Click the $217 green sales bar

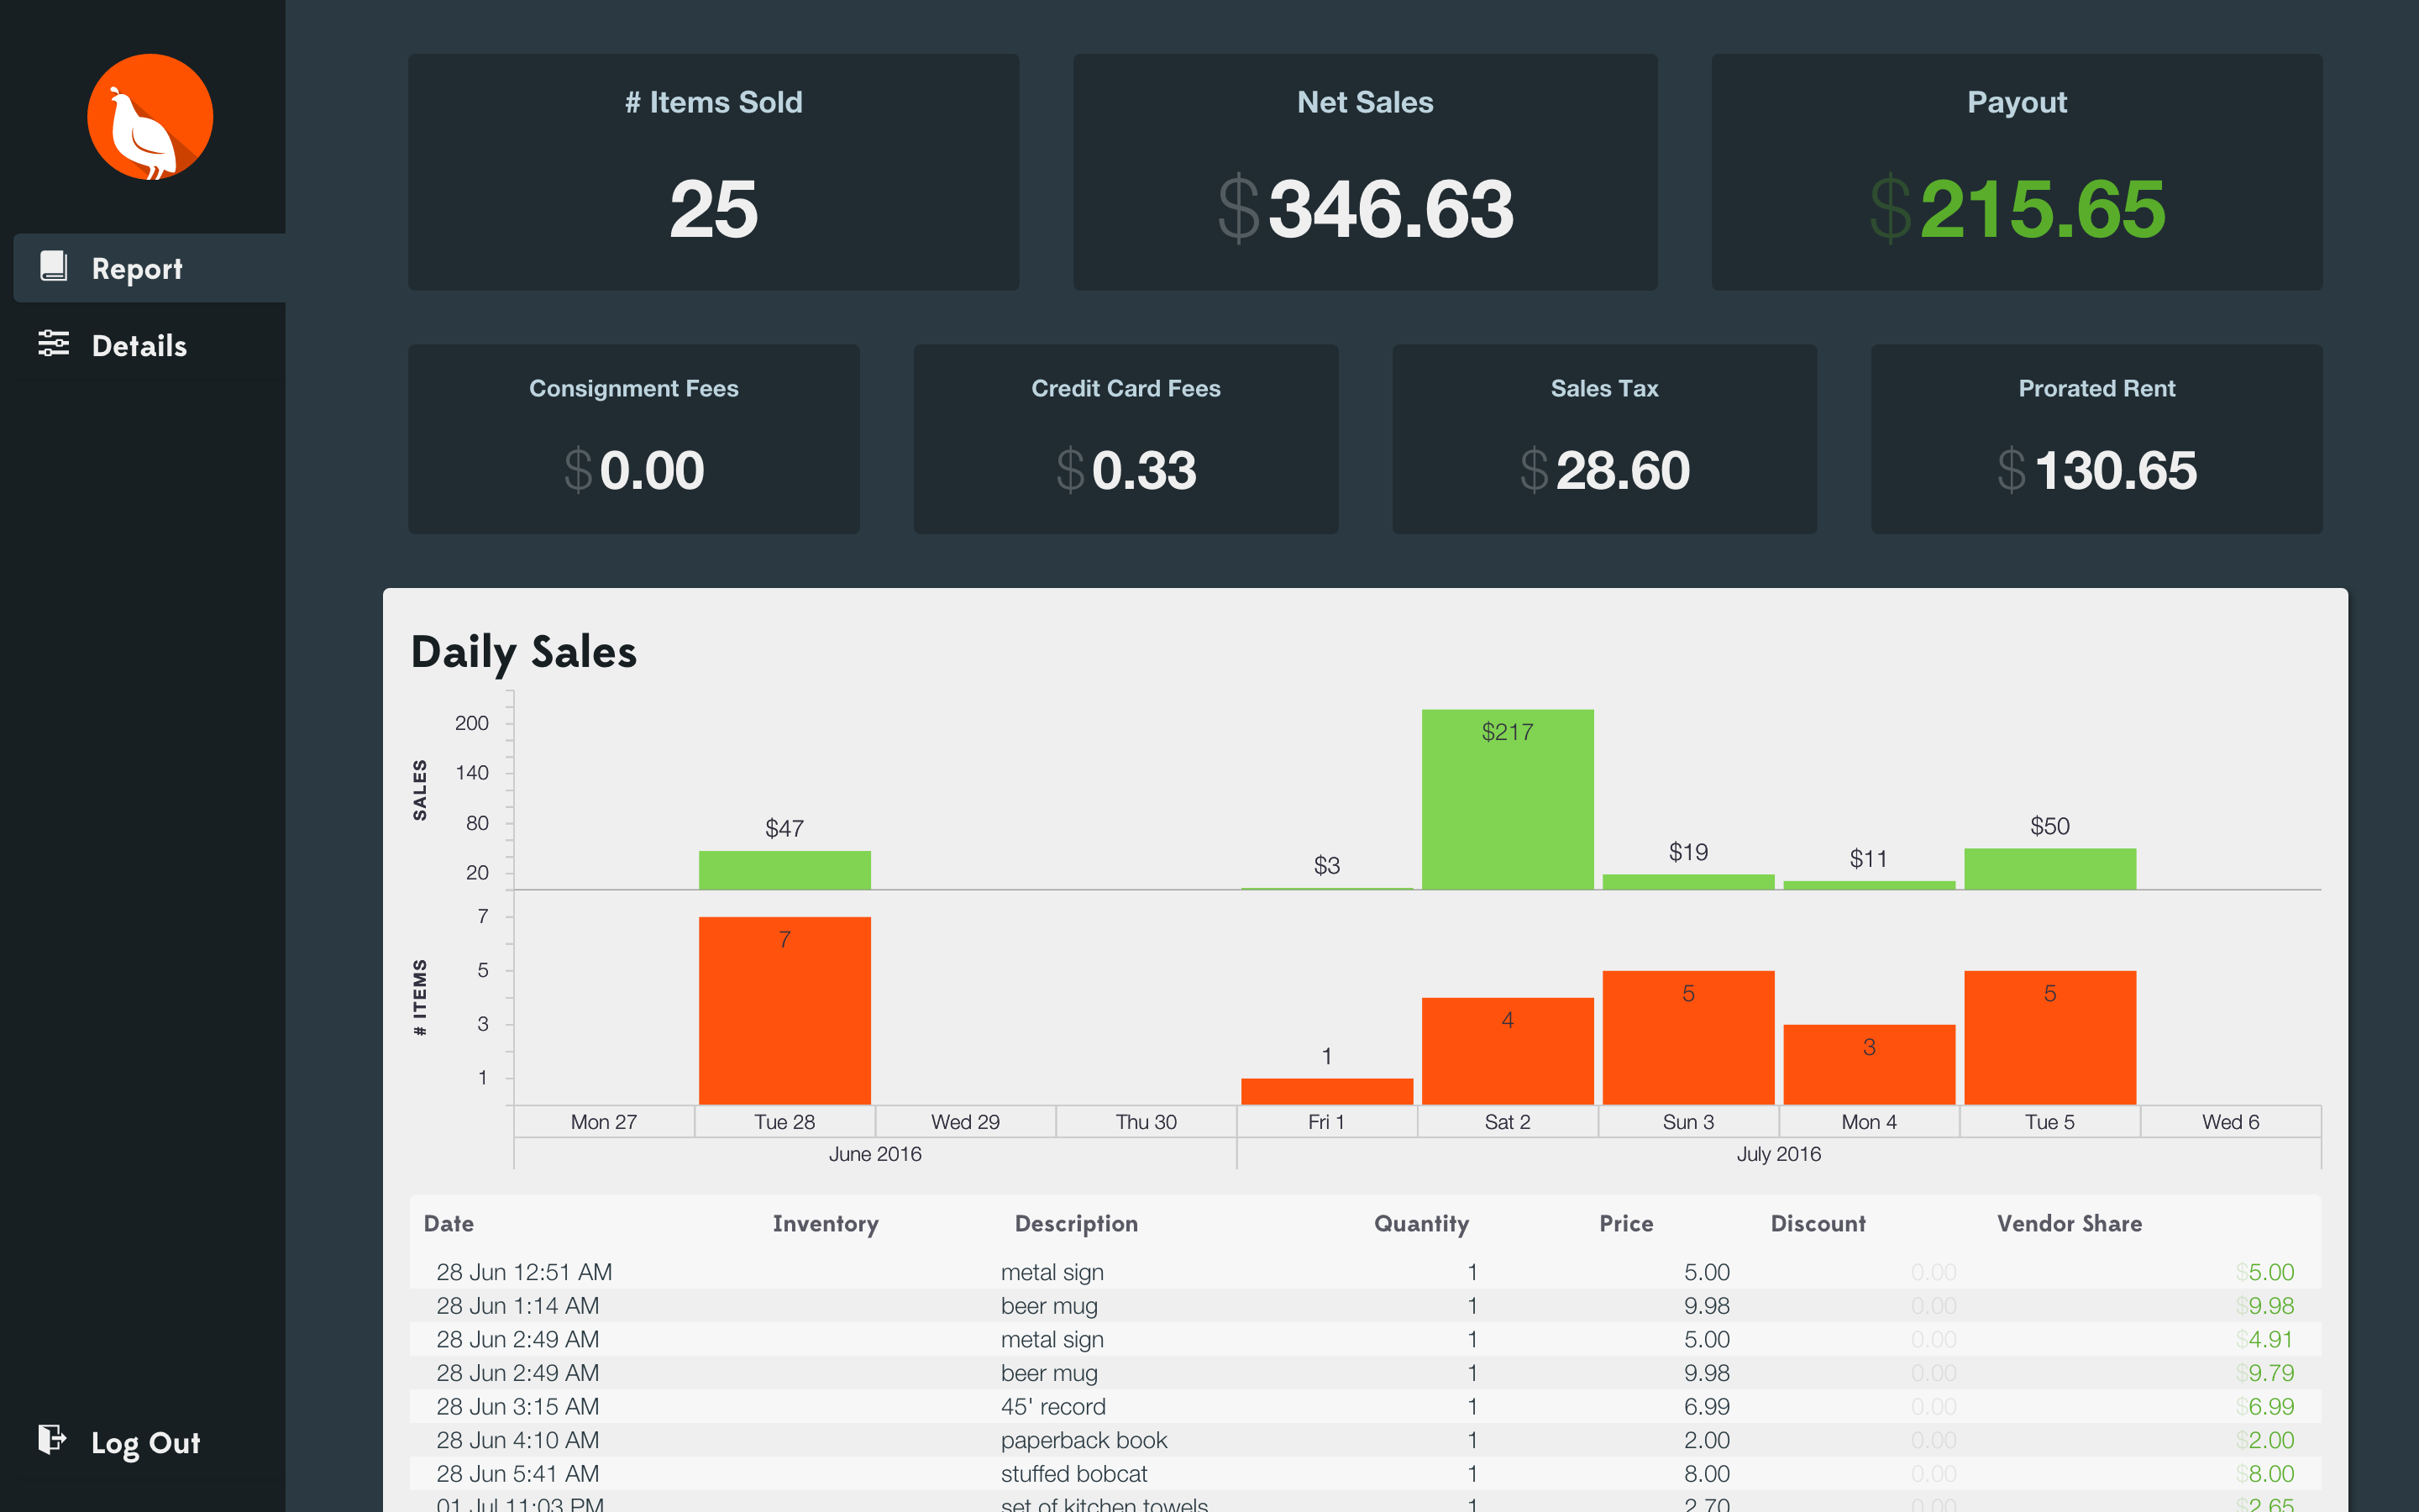click(1506, 800)
